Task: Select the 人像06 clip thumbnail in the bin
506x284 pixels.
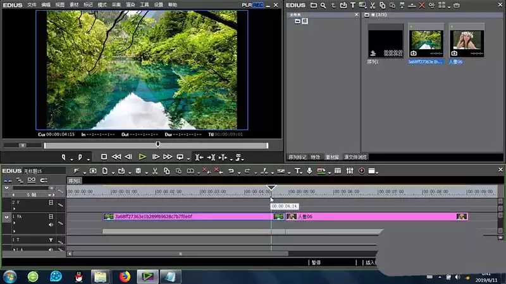Action: coord(467,40)
